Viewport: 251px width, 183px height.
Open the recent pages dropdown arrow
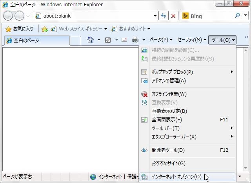pyautogui.click(x=28, y=16)
